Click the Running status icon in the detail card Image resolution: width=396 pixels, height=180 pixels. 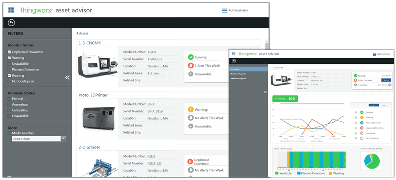click(356, 75)
